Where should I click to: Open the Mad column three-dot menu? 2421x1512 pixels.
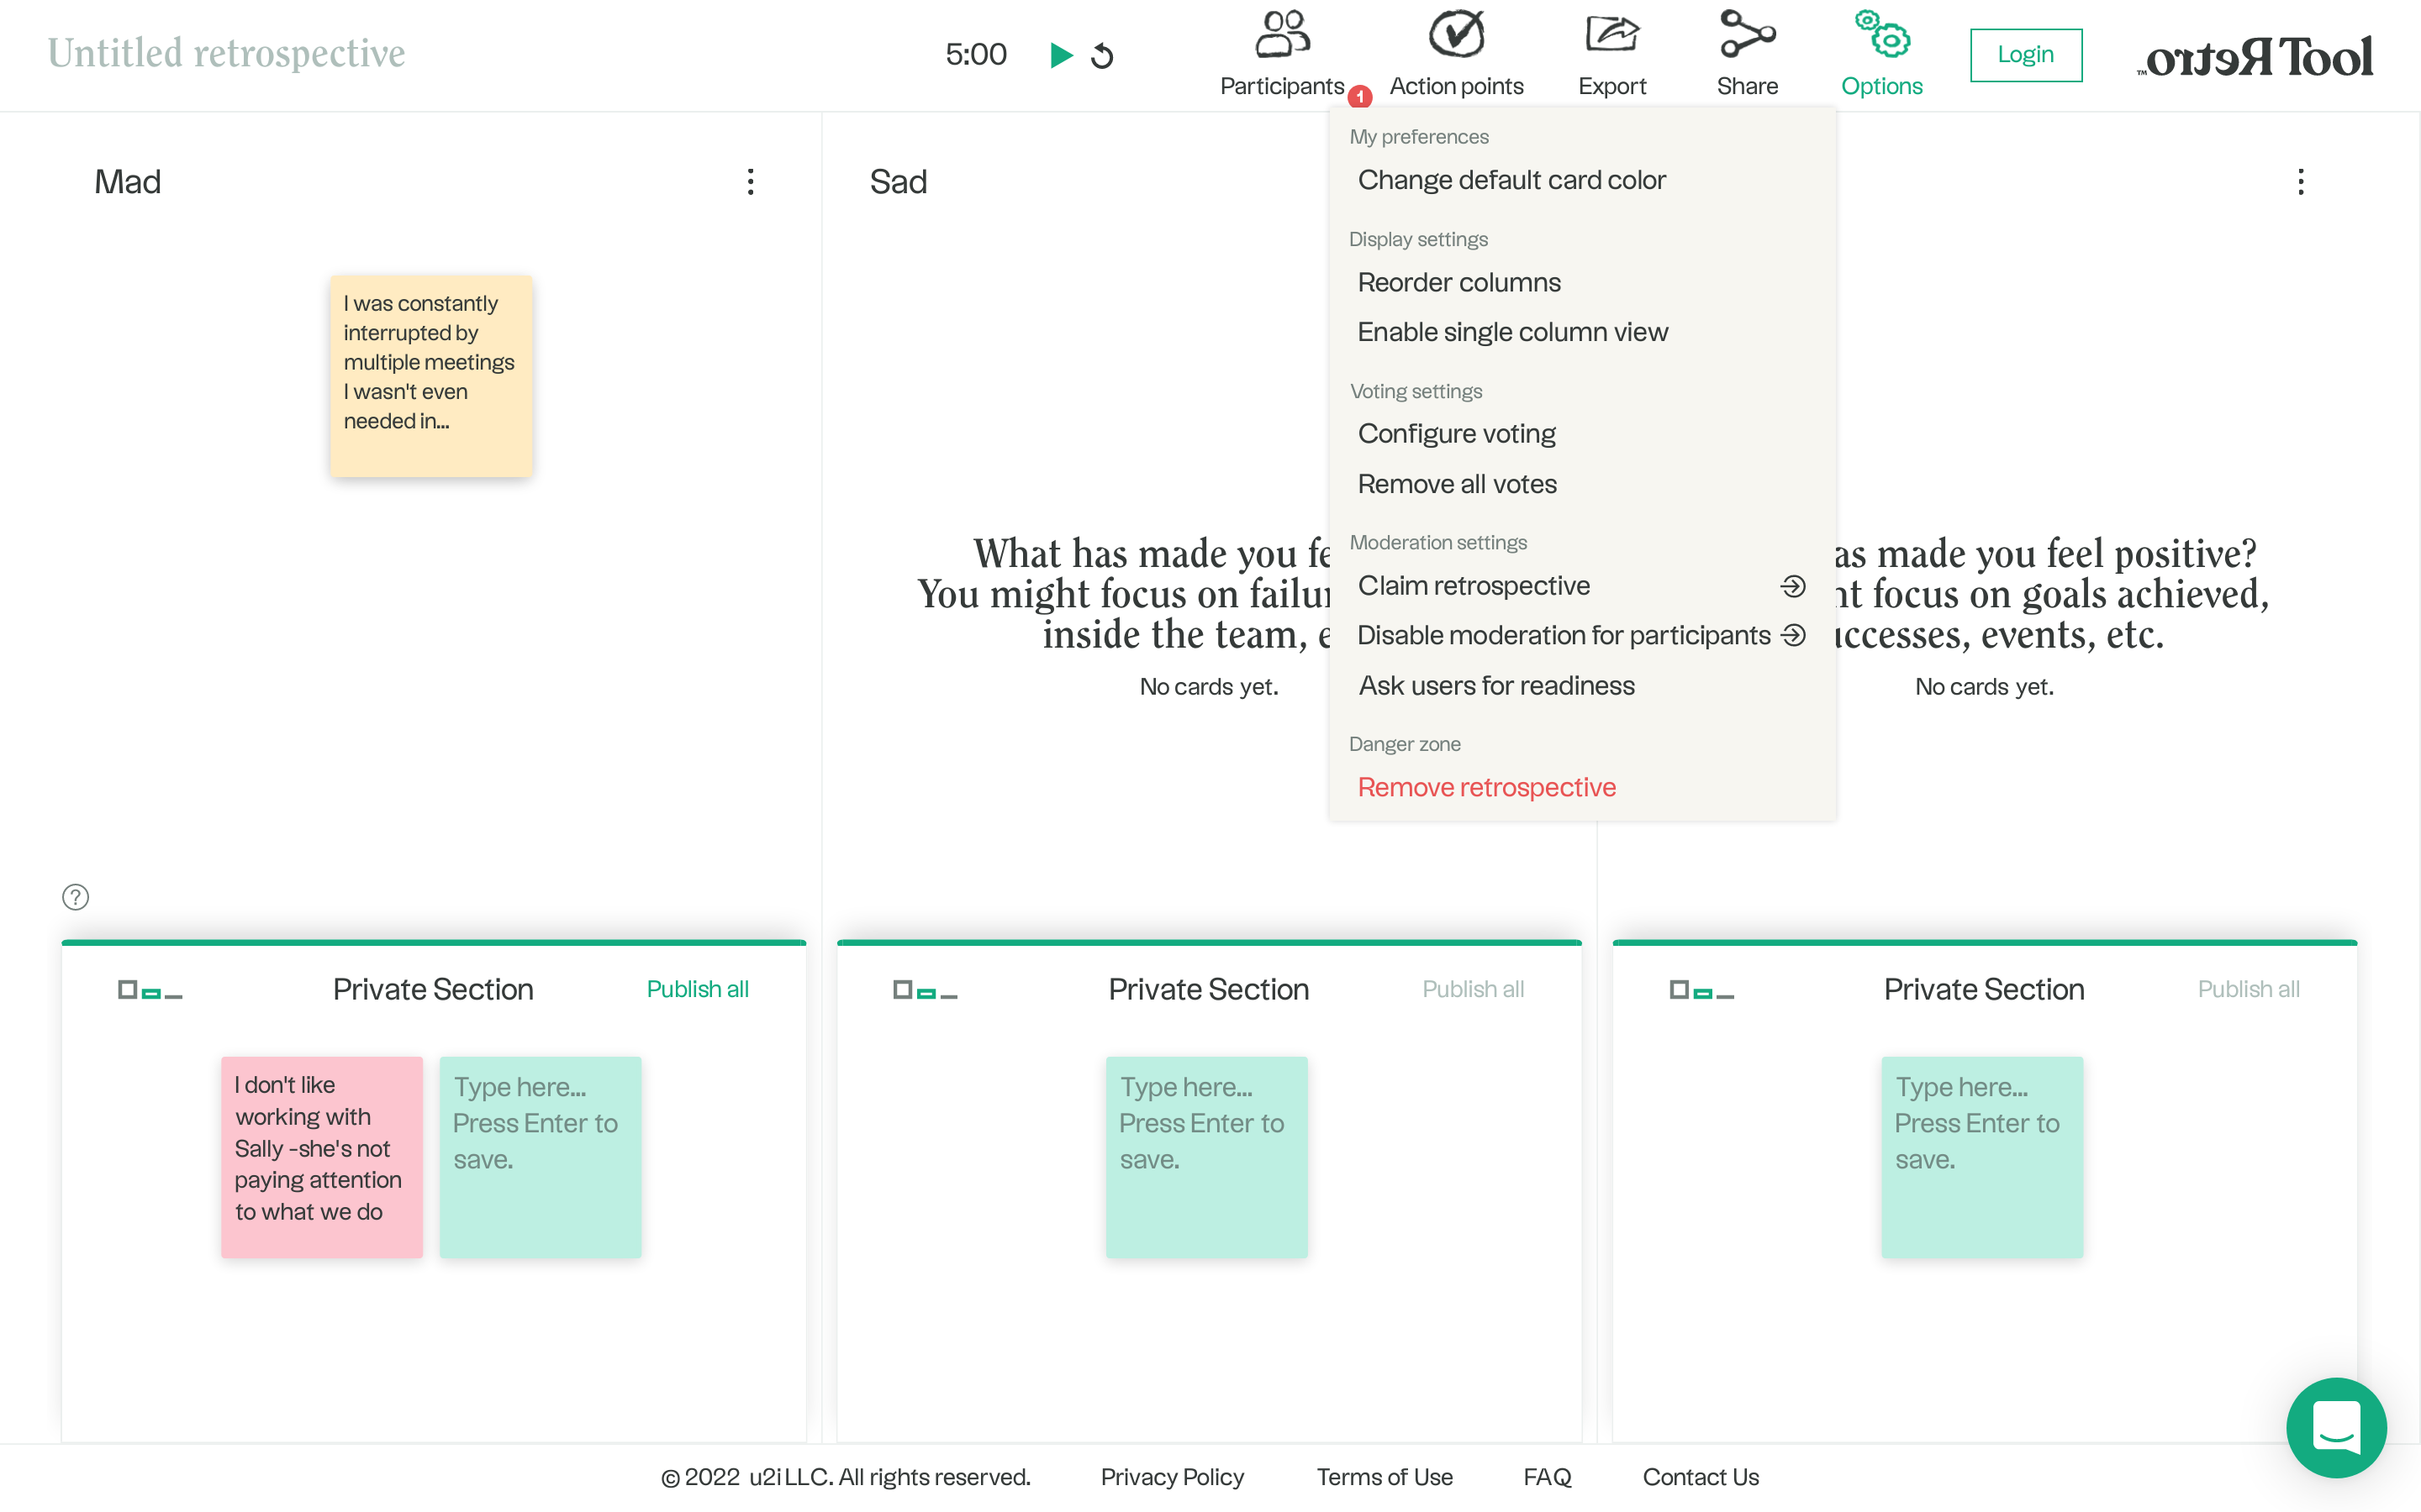point(751,181)
